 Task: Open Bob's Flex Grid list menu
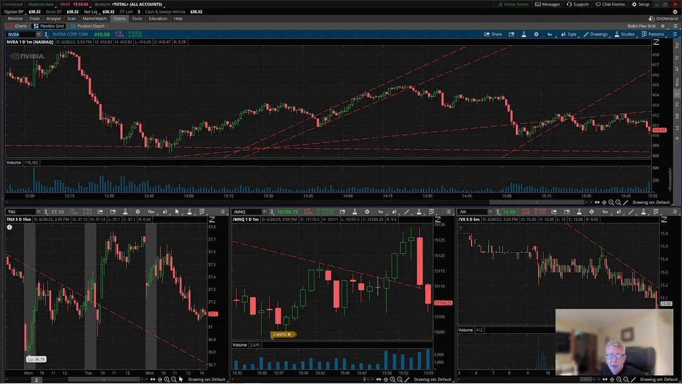674,26
